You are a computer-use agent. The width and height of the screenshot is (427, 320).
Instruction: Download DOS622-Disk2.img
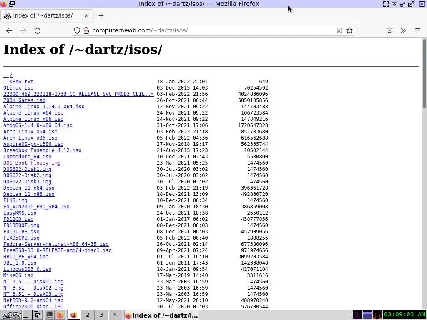point(27,175)
